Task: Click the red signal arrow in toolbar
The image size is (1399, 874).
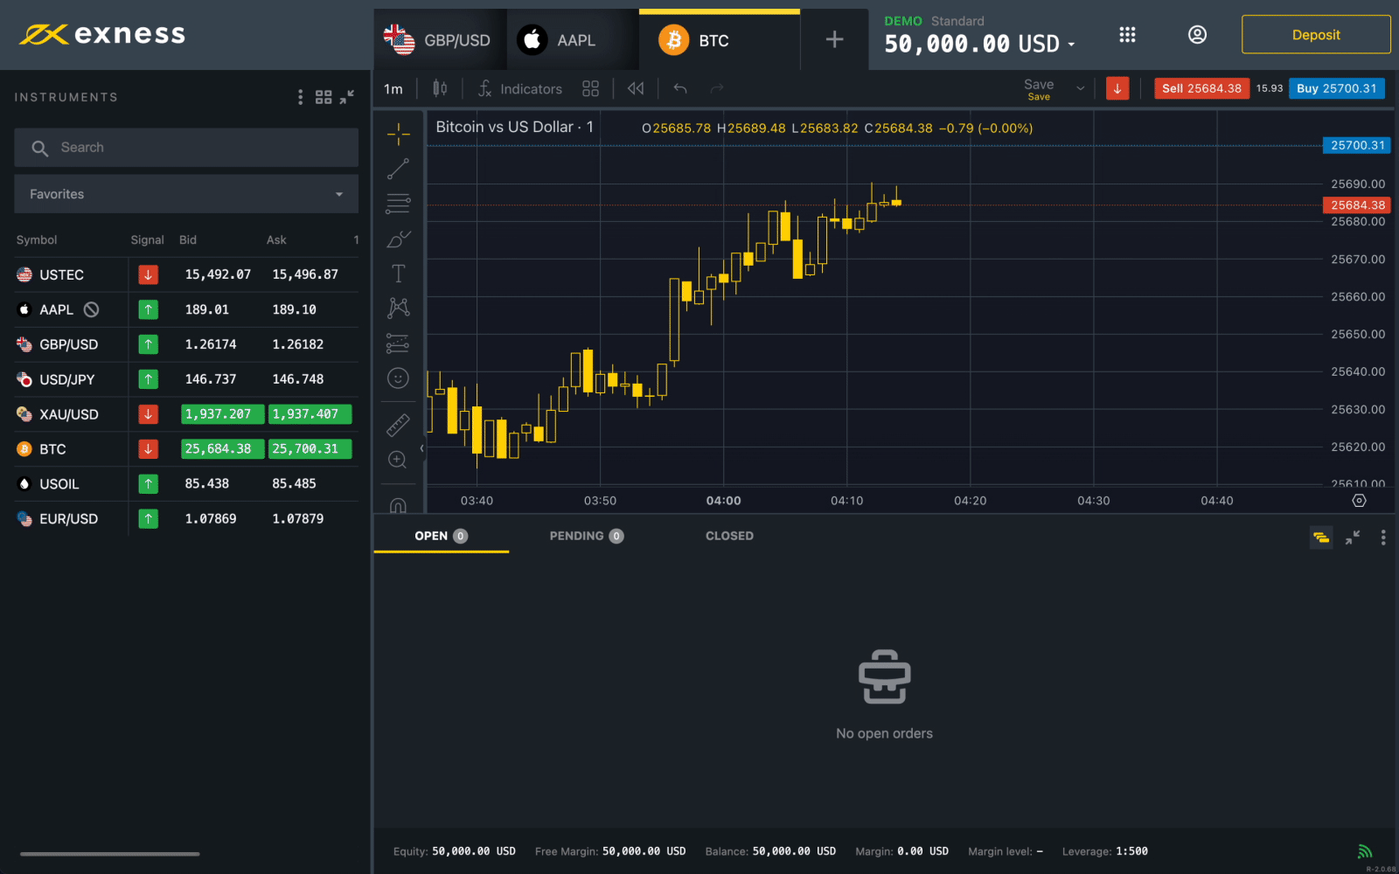Action: [x=1117, y=88]
